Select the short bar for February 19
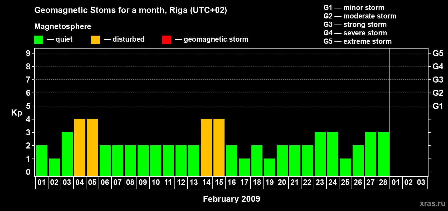 point(270,167)
